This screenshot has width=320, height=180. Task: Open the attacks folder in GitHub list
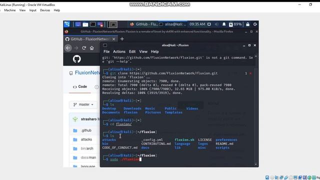coord(86,139)
